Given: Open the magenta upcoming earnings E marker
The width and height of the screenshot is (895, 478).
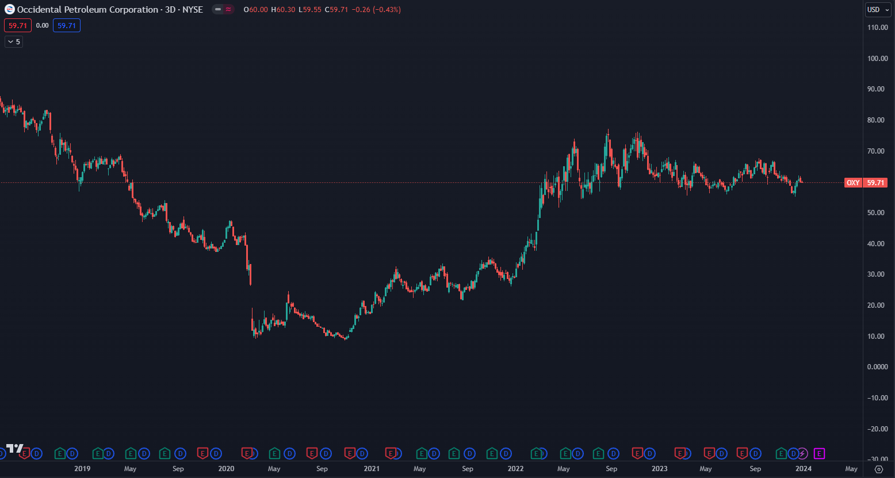Looking at the screenshot, I should [x=820, y=454].
